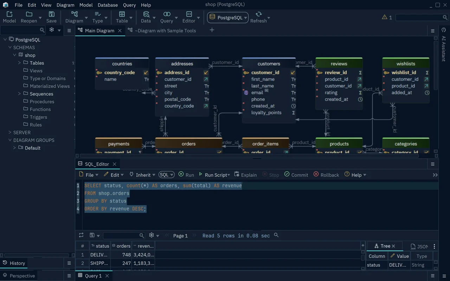Click the Query icon in the main toolbar
The width and height of the screenshot is (450, 281).
pyautogui.click(x=167, y=17)
